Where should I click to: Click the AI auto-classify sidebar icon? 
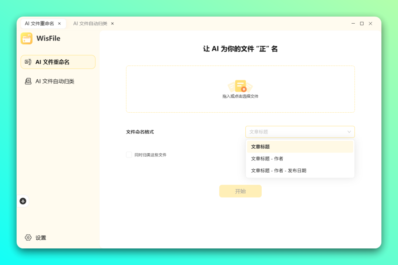click(x=28, y=81)
